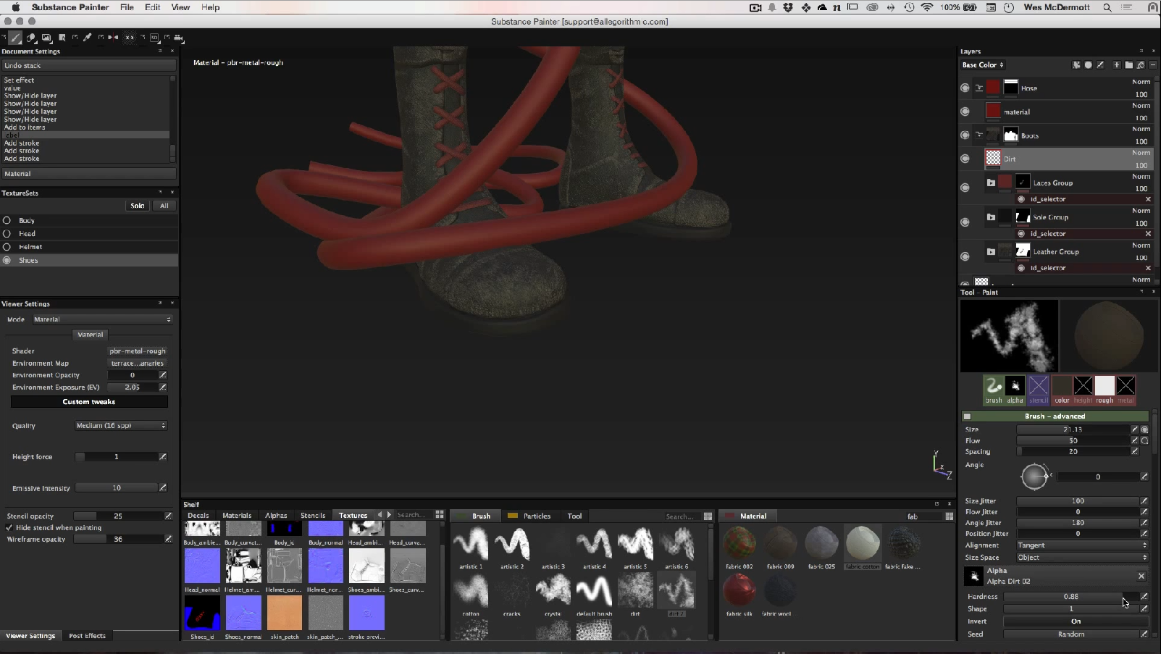The image size is (1161, 654).
Task: Open the Alignment Tangent dropdown
Action: pos(1082,545)
